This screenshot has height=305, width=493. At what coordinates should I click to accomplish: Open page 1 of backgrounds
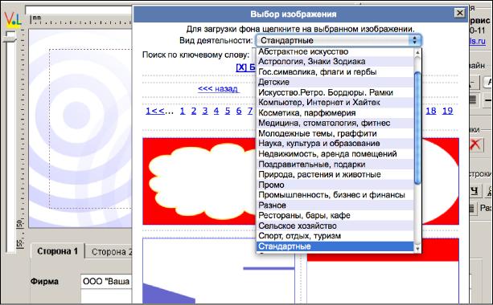pos(183,111)
